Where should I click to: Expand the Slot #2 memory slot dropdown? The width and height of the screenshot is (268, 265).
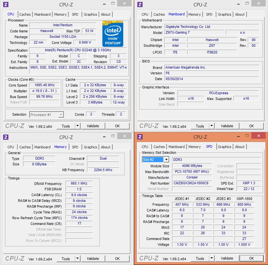166,160
